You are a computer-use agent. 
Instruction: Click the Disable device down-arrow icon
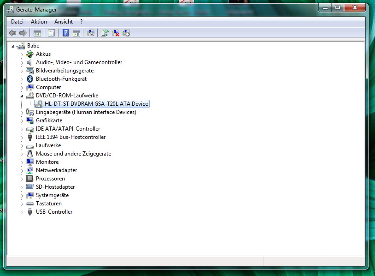coord(126,33)
